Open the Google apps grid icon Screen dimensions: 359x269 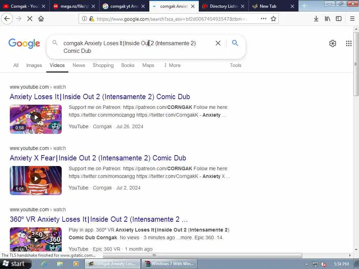coord(349,43)
